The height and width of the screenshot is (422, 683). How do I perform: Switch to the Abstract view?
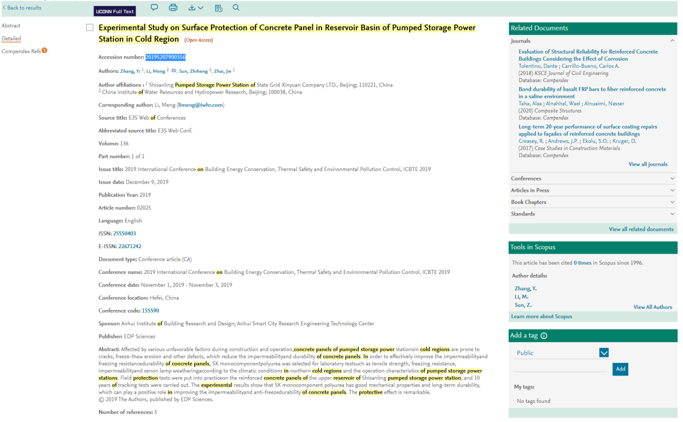[11, 26]
